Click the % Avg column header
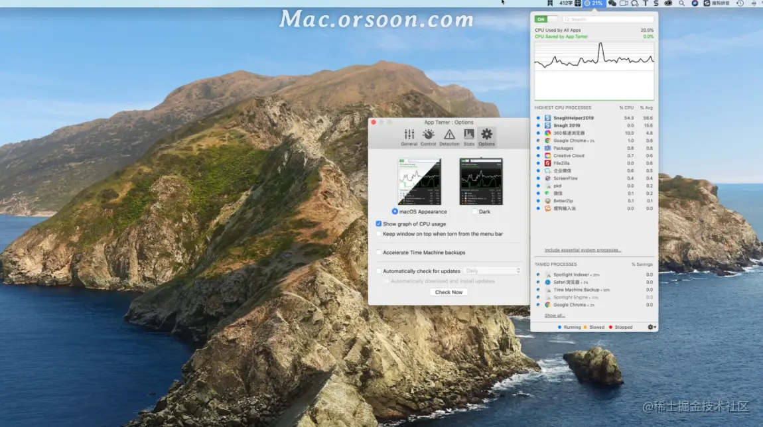763x427 pixels. [x=646, y=108]
